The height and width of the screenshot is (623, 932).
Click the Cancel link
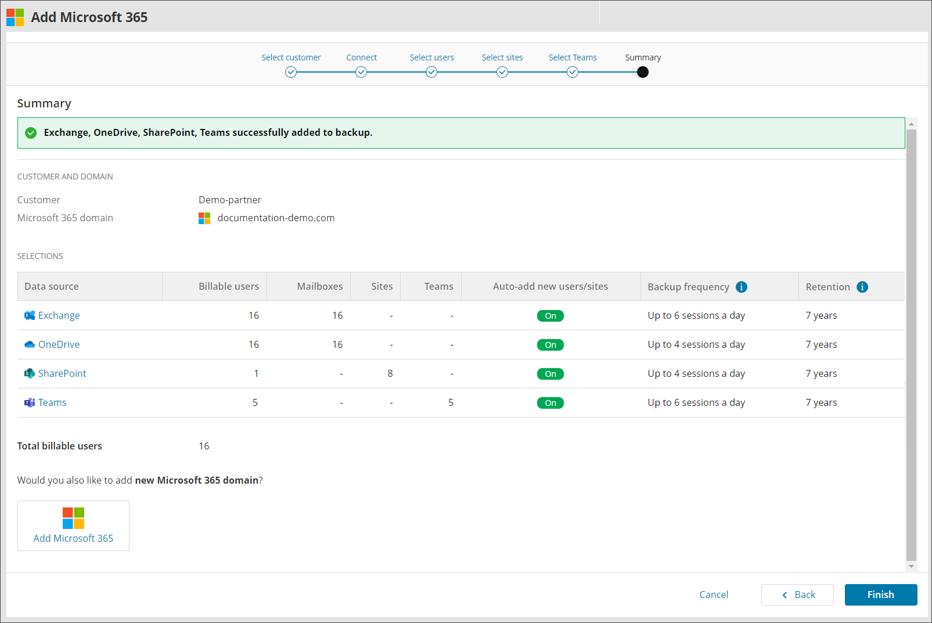coord(714,595)
